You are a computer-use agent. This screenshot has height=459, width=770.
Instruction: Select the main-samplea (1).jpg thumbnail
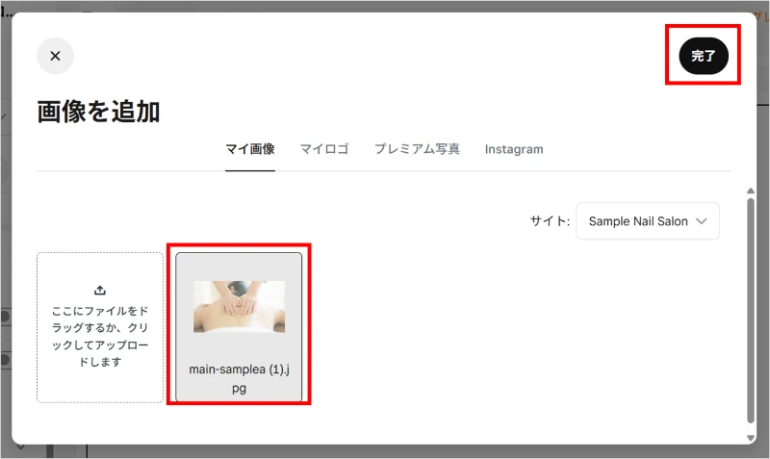(x=239, y=327)
